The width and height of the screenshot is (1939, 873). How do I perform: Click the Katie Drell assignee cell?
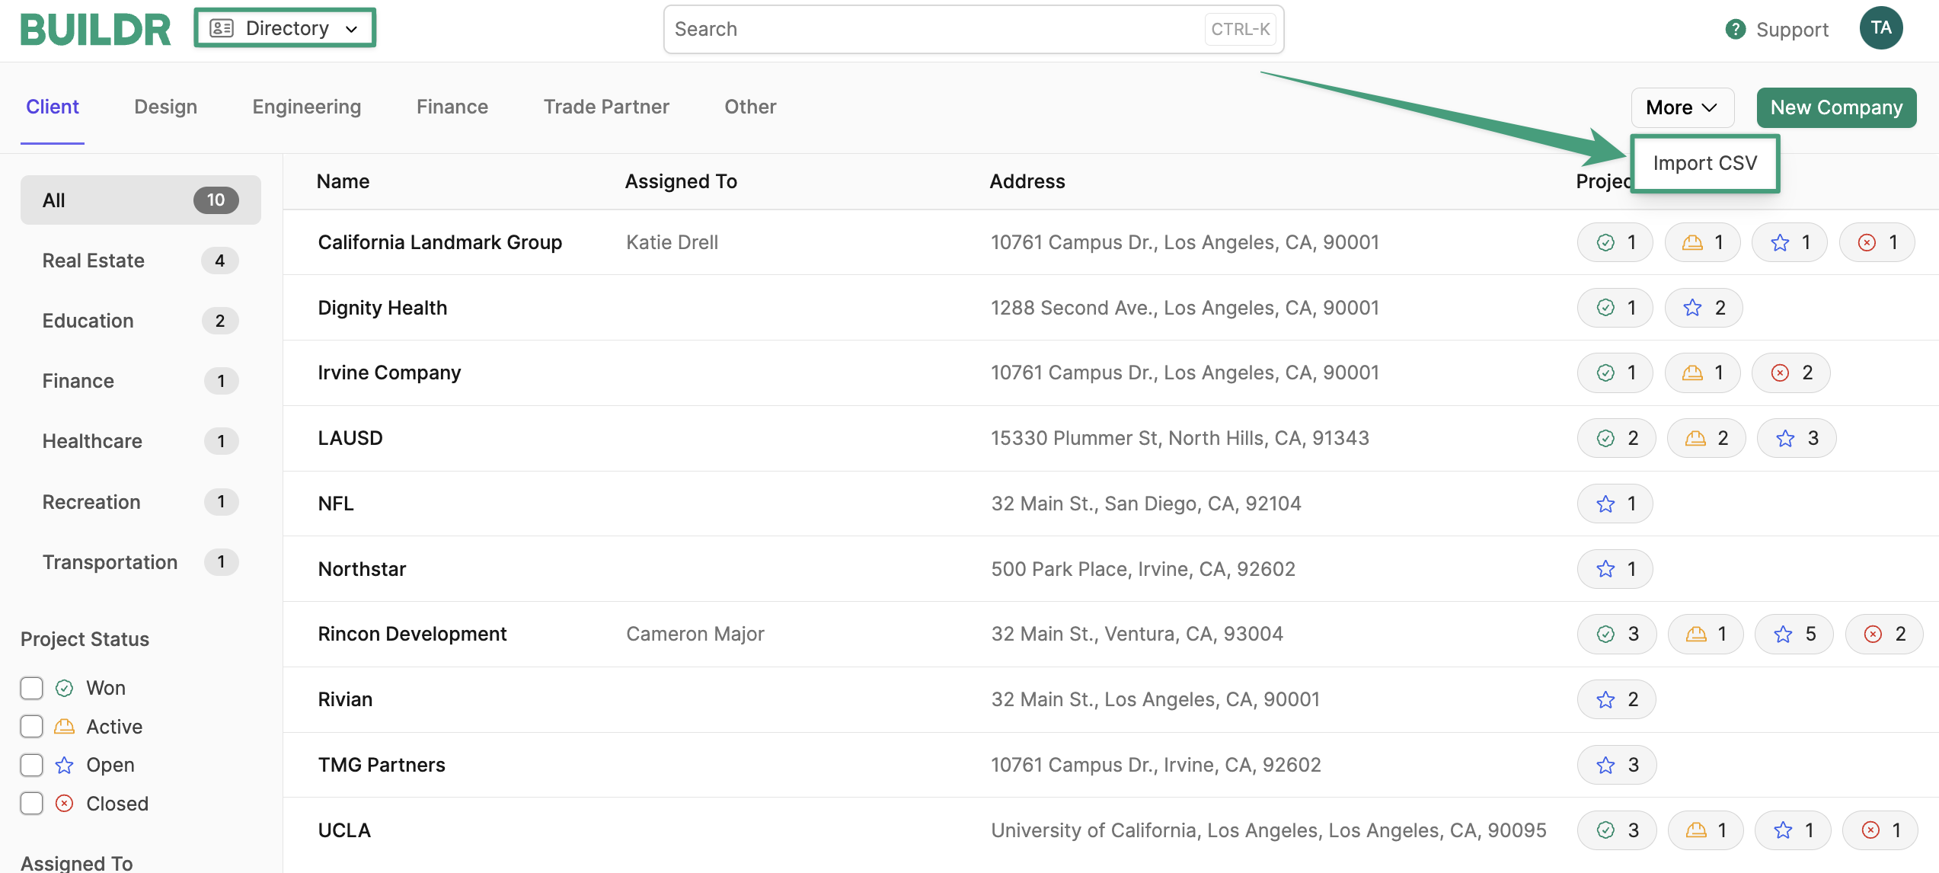pos(672,242)
